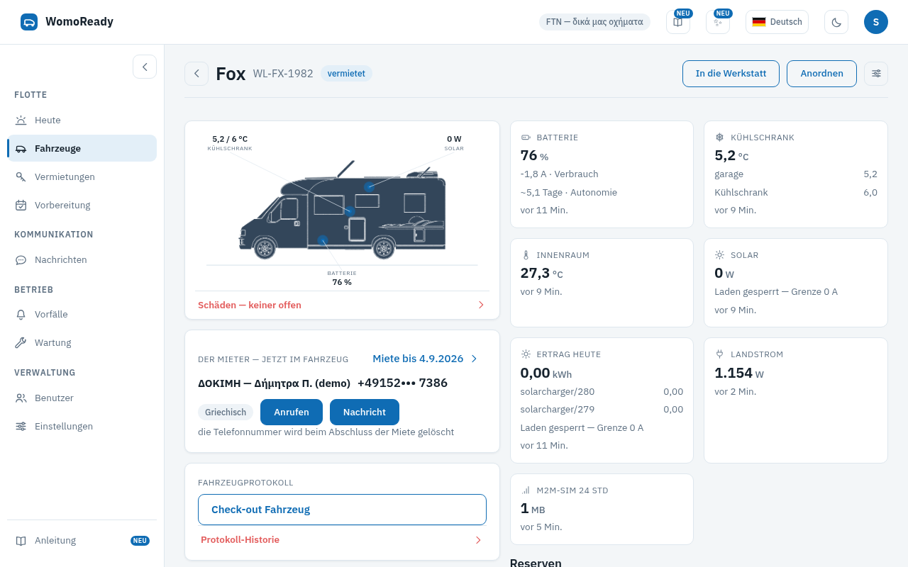The height and width of the screenshot is (567, 908).
Task: Open Protokoll-Historie link
Action: pos(342,540)
